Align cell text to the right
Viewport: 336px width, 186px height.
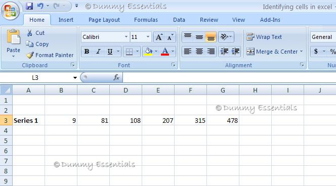coord(211,52)
